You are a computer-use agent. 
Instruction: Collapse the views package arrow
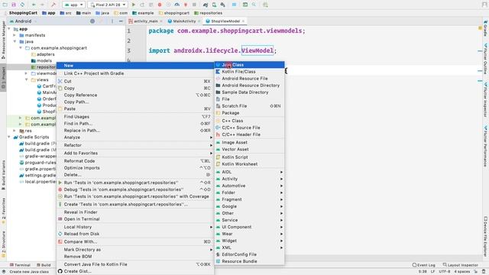pyautogui.click(x=26, y=79)
